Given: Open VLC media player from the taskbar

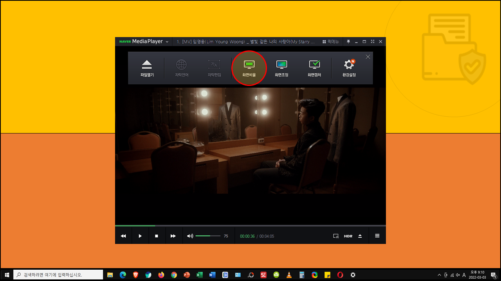Looking at the screenshot, I should (x=289, y=275).
